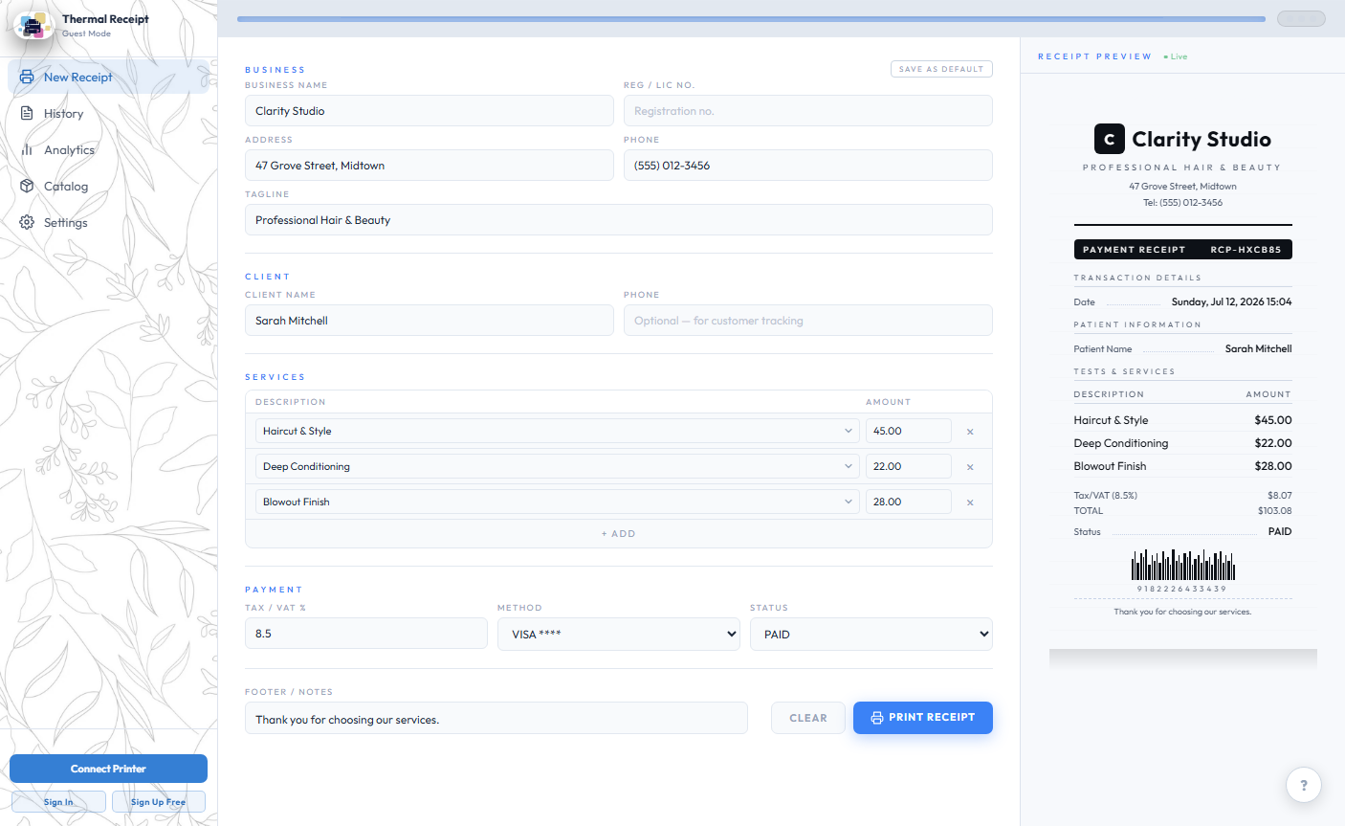
Task: Click the blue progress bar at top
Action: pos(751,18)
